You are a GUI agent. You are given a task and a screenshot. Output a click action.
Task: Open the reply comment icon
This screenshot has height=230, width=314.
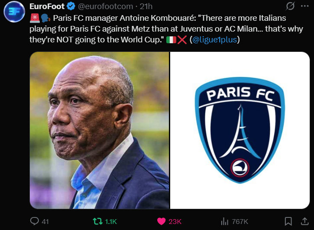click(x=35, y=221)
